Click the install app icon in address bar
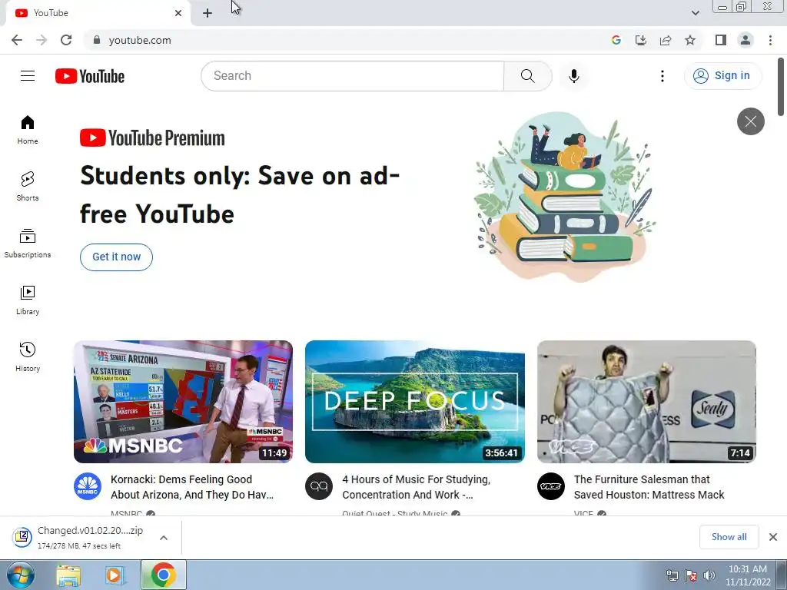 click(x=640, y=40)
